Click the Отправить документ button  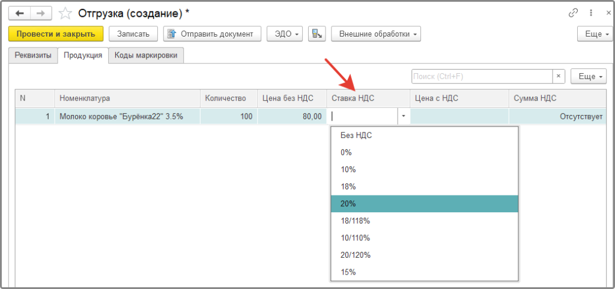tap(212, 34)
